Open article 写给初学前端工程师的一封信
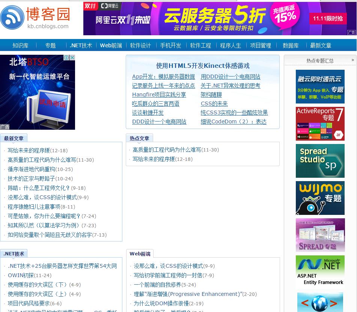This screenshot has height=312, width=357. (168, 275)
